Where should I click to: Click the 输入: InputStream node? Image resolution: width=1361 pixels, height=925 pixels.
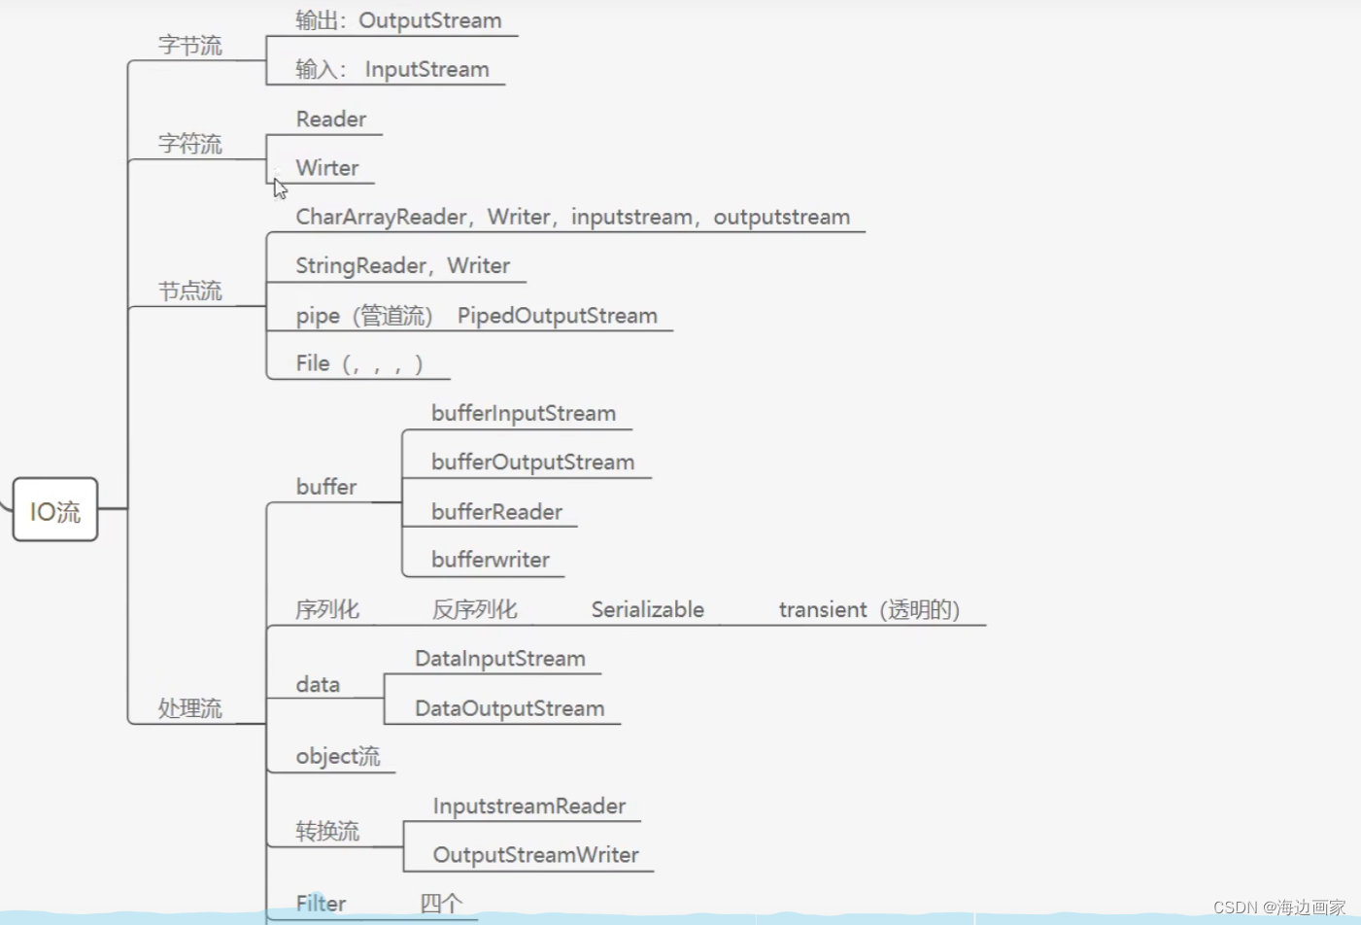click(x=392, y=69)
